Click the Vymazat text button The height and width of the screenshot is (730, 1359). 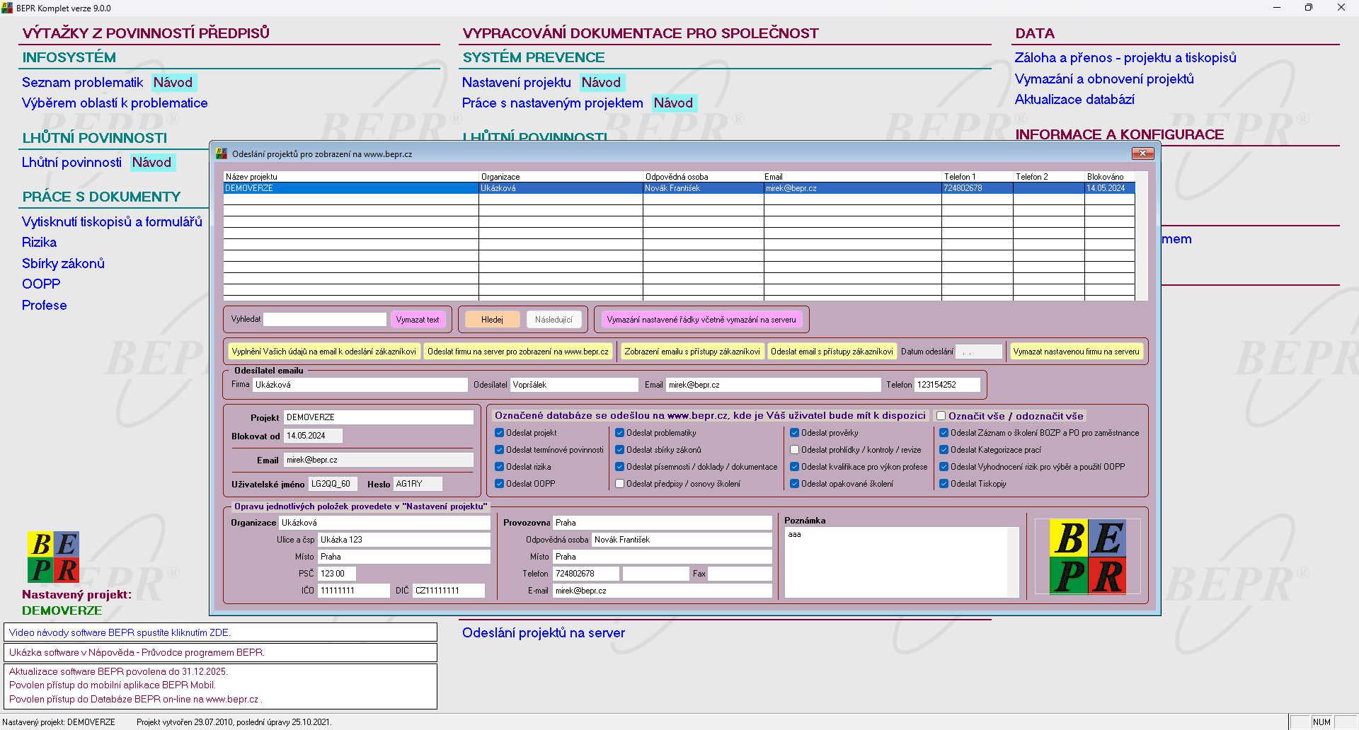[x=418, y=320]
